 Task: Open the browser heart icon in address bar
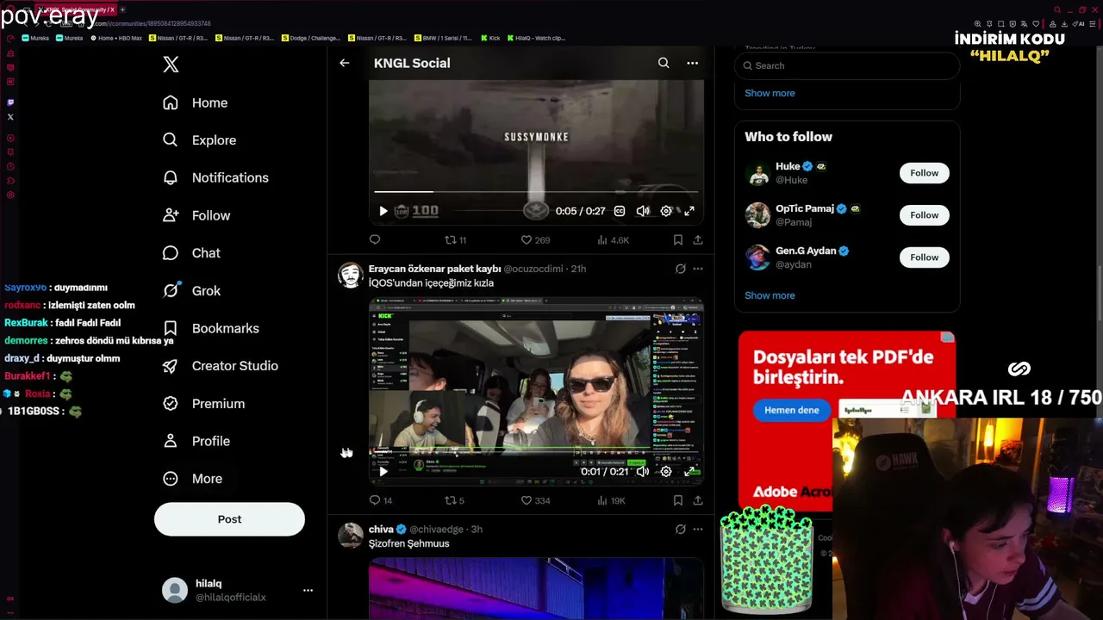tap(1036, 24)
